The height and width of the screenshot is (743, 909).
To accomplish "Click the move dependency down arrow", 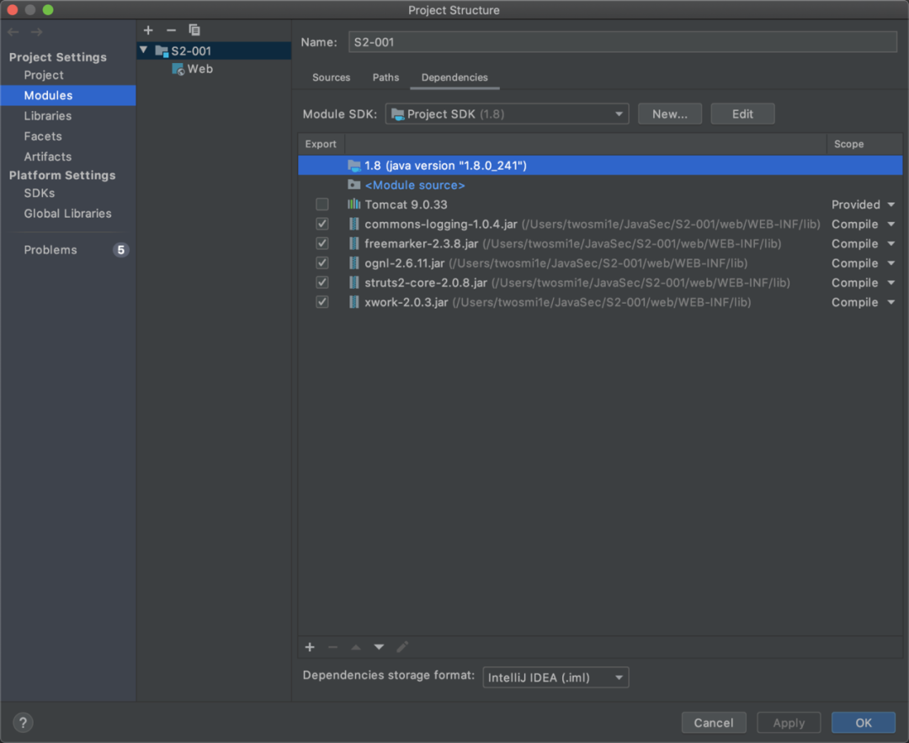I will coord(379,647).
